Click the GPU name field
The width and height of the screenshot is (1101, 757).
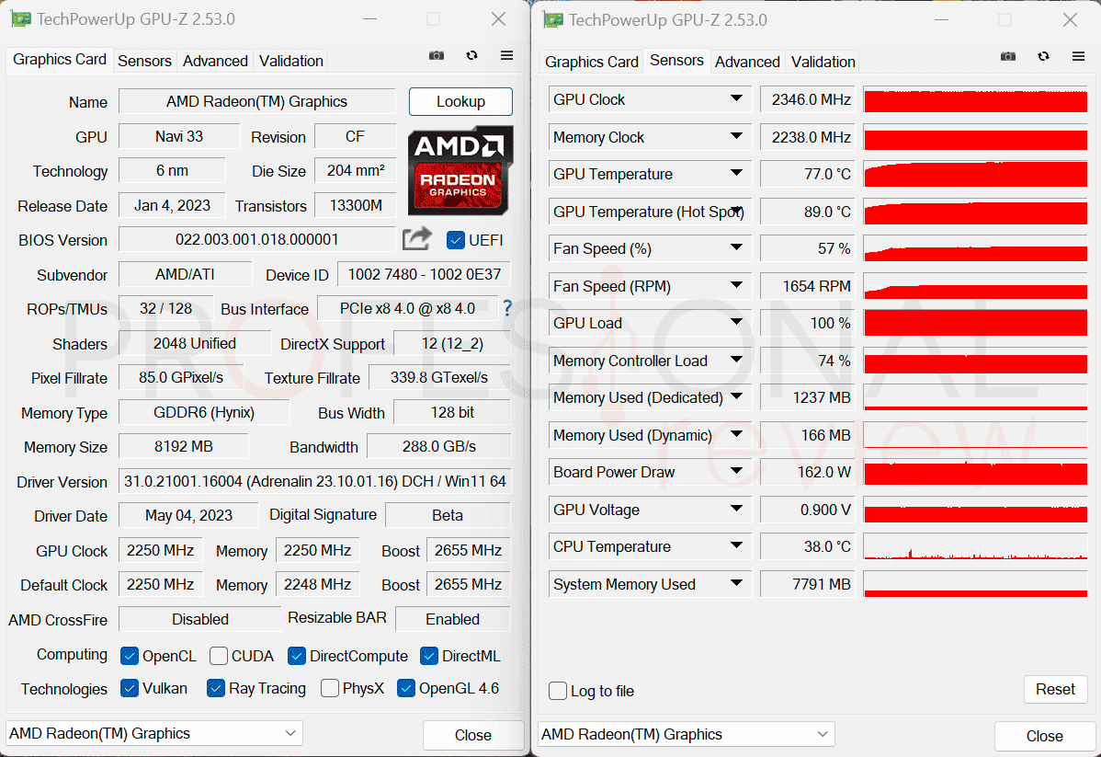(x=257, y=101)
